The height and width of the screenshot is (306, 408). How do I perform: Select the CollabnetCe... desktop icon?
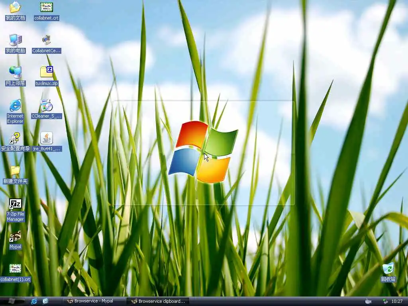47,43
